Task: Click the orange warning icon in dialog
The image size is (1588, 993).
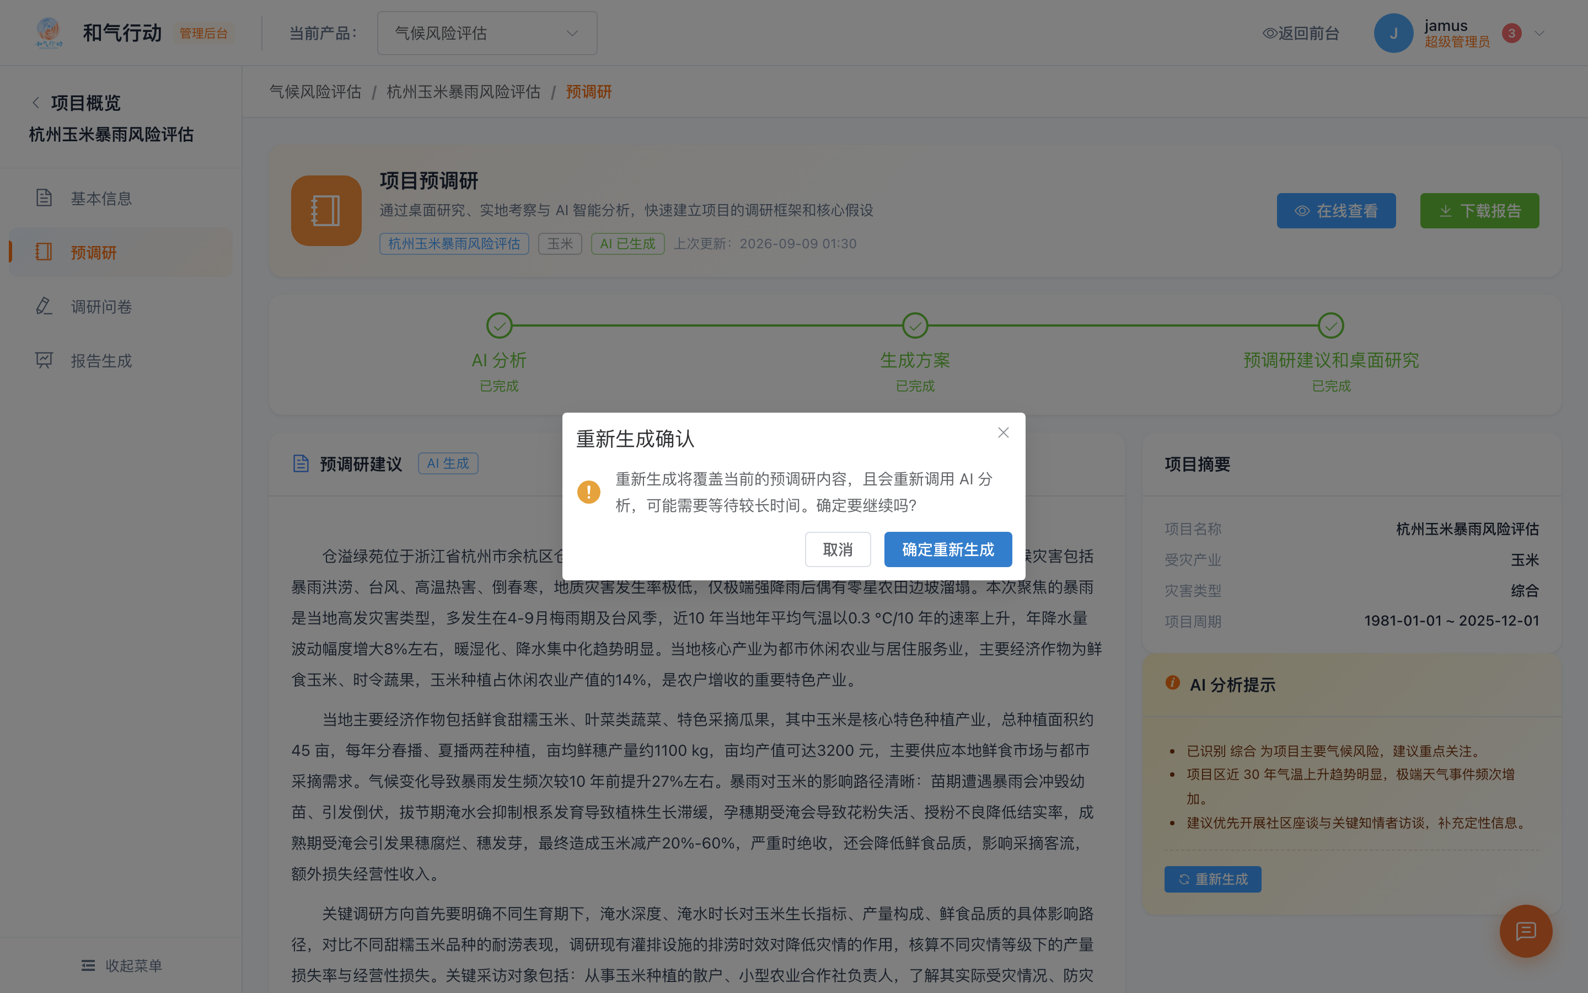Action: [589, 492]
